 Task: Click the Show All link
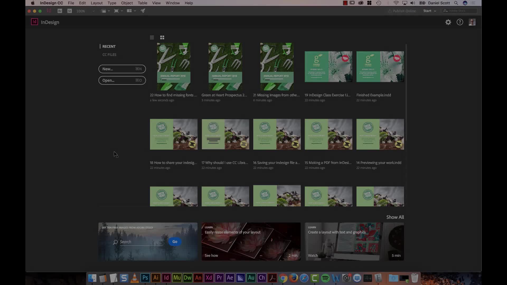(x=395, y=217)
